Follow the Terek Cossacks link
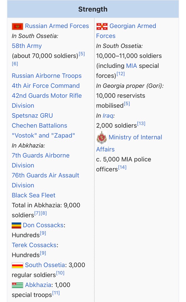 tap(34, 245)
